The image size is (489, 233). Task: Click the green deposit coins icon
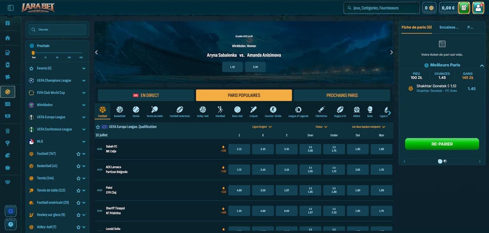pos(464,8)
